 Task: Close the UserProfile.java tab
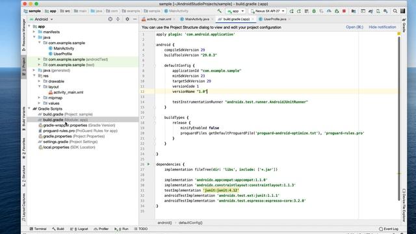tap(289, 19)
